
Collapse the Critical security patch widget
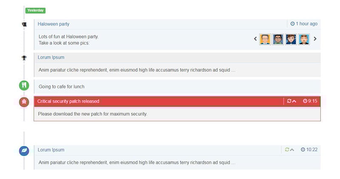(x=294, y=101)
